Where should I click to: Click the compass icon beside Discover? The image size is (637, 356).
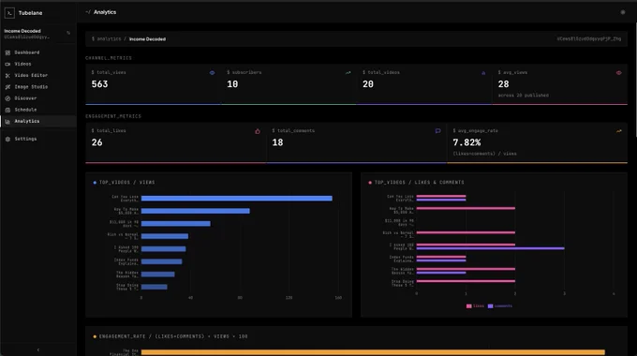[x=7, y=98]
